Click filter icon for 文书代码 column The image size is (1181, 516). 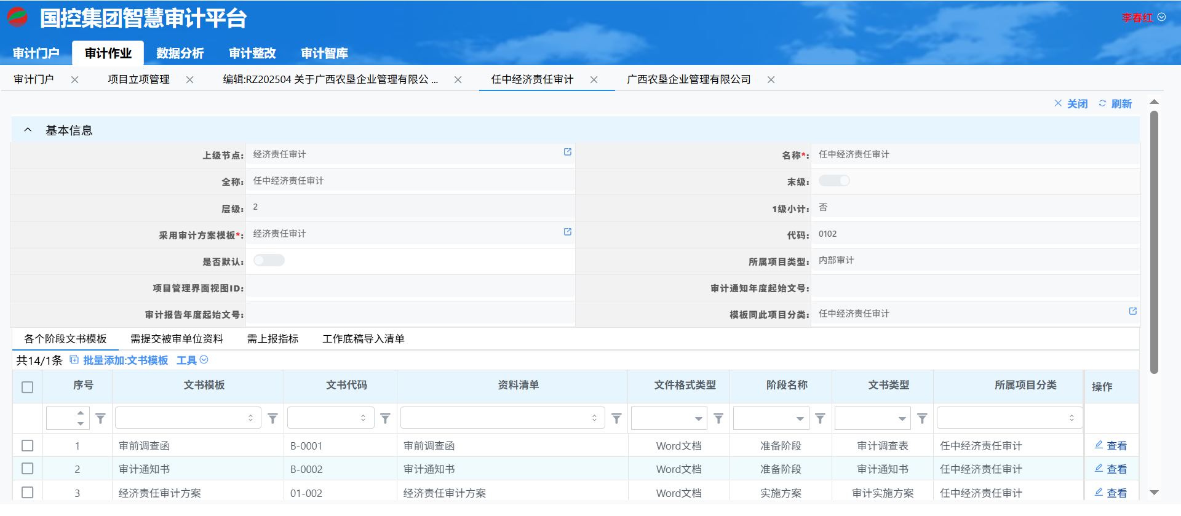click(x=385, y=419)
